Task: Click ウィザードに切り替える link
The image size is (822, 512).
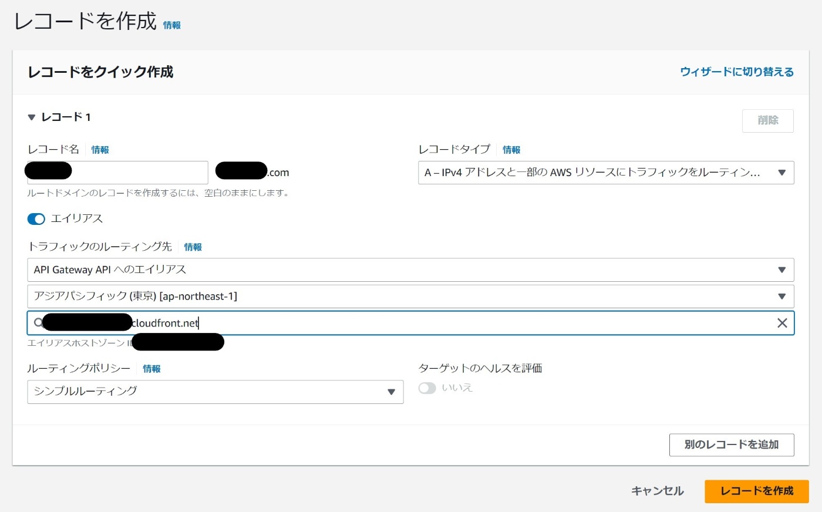Action: pyautogui.click(x=737, y=72)
